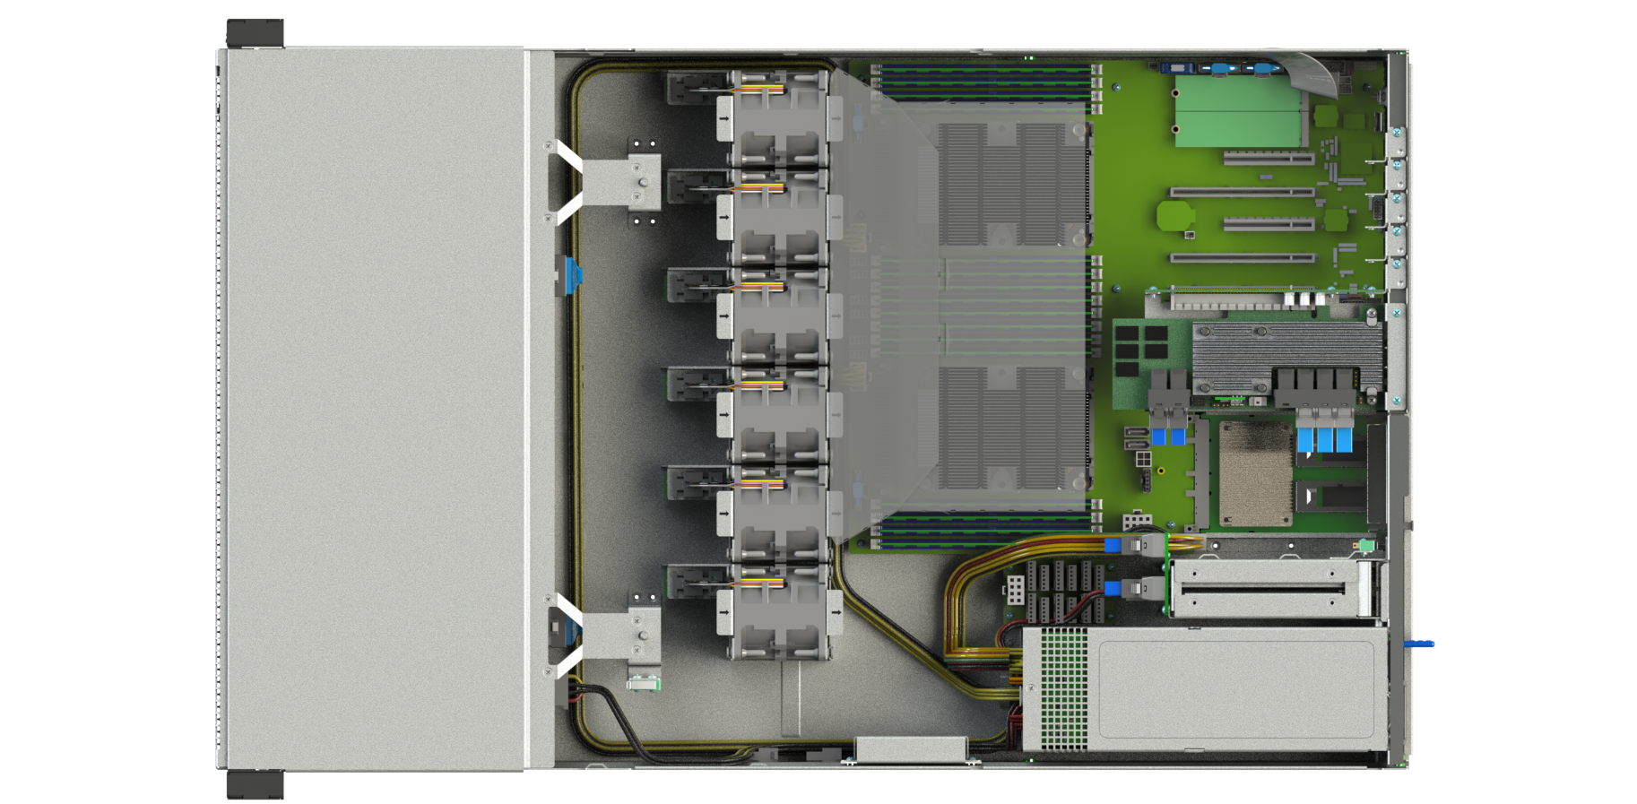This screenshot has width=1637, height=804.
Task: Select the light green mezzanine card
Action: click(x=1237, y=111)
